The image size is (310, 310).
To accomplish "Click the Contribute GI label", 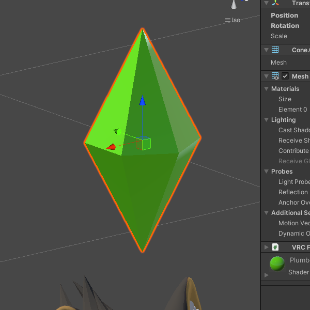I will click(x=294, y=151).
